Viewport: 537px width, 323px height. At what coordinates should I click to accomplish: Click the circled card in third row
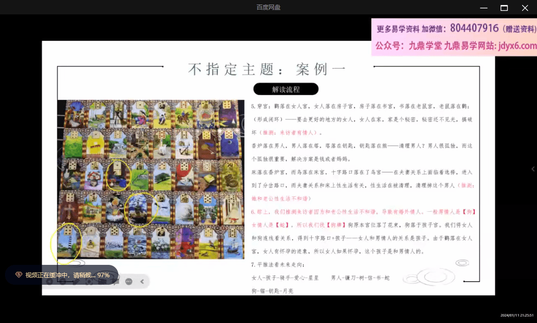pos(118,175)
